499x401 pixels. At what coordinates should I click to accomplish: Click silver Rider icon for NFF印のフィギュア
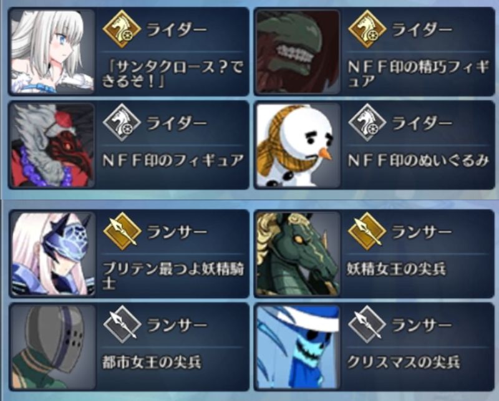[x=122, y=122]
